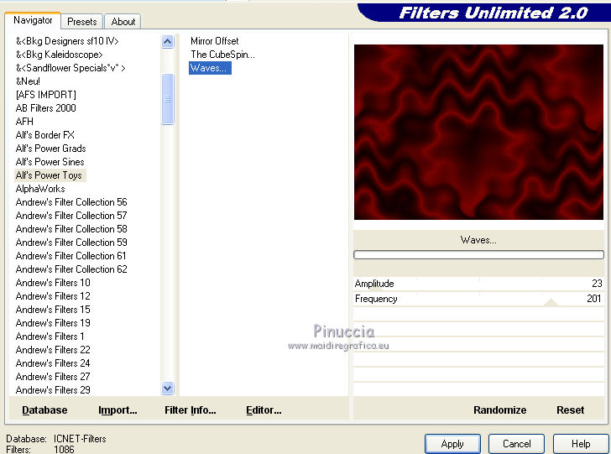Screen dimensions: 611x454
Task: Select AB Filters 2000 category
Action: (45, 108)
